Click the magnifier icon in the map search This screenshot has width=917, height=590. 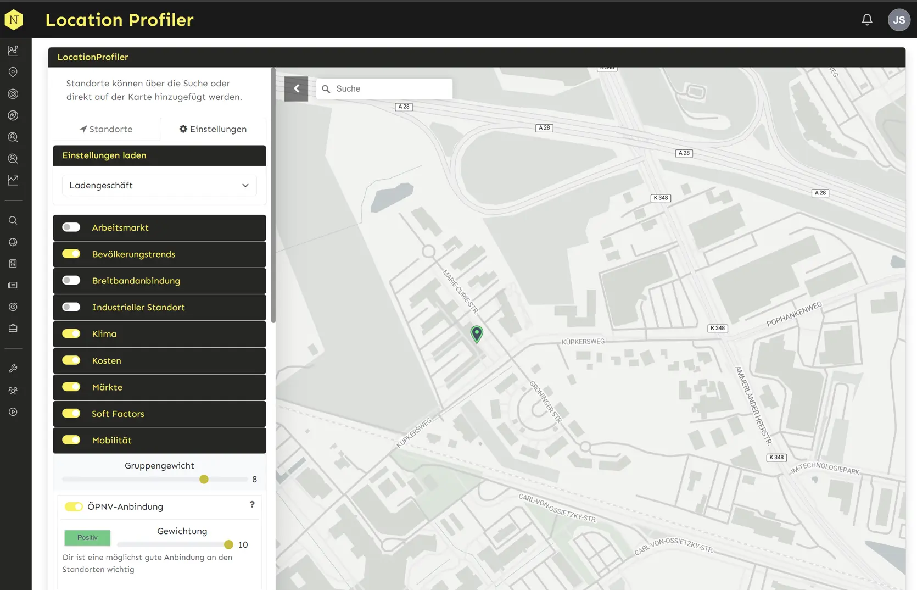point(326,89)
